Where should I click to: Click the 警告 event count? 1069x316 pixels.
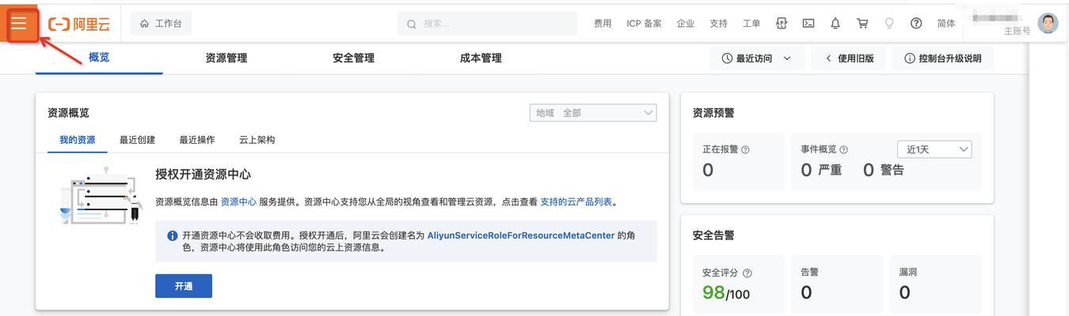pyautogui.click(x=883, y=170)
